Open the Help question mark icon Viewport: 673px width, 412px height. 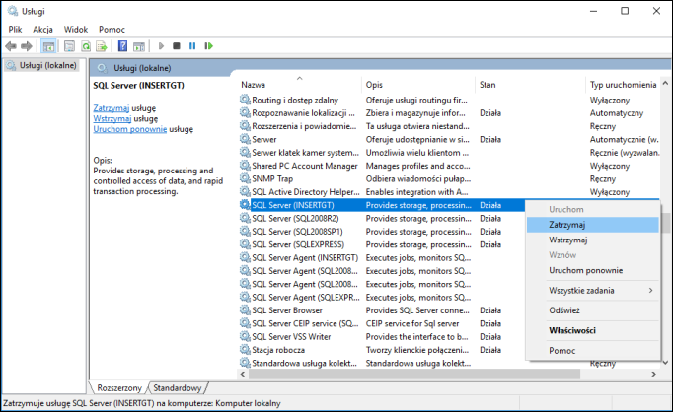click(x=122, y=46)
